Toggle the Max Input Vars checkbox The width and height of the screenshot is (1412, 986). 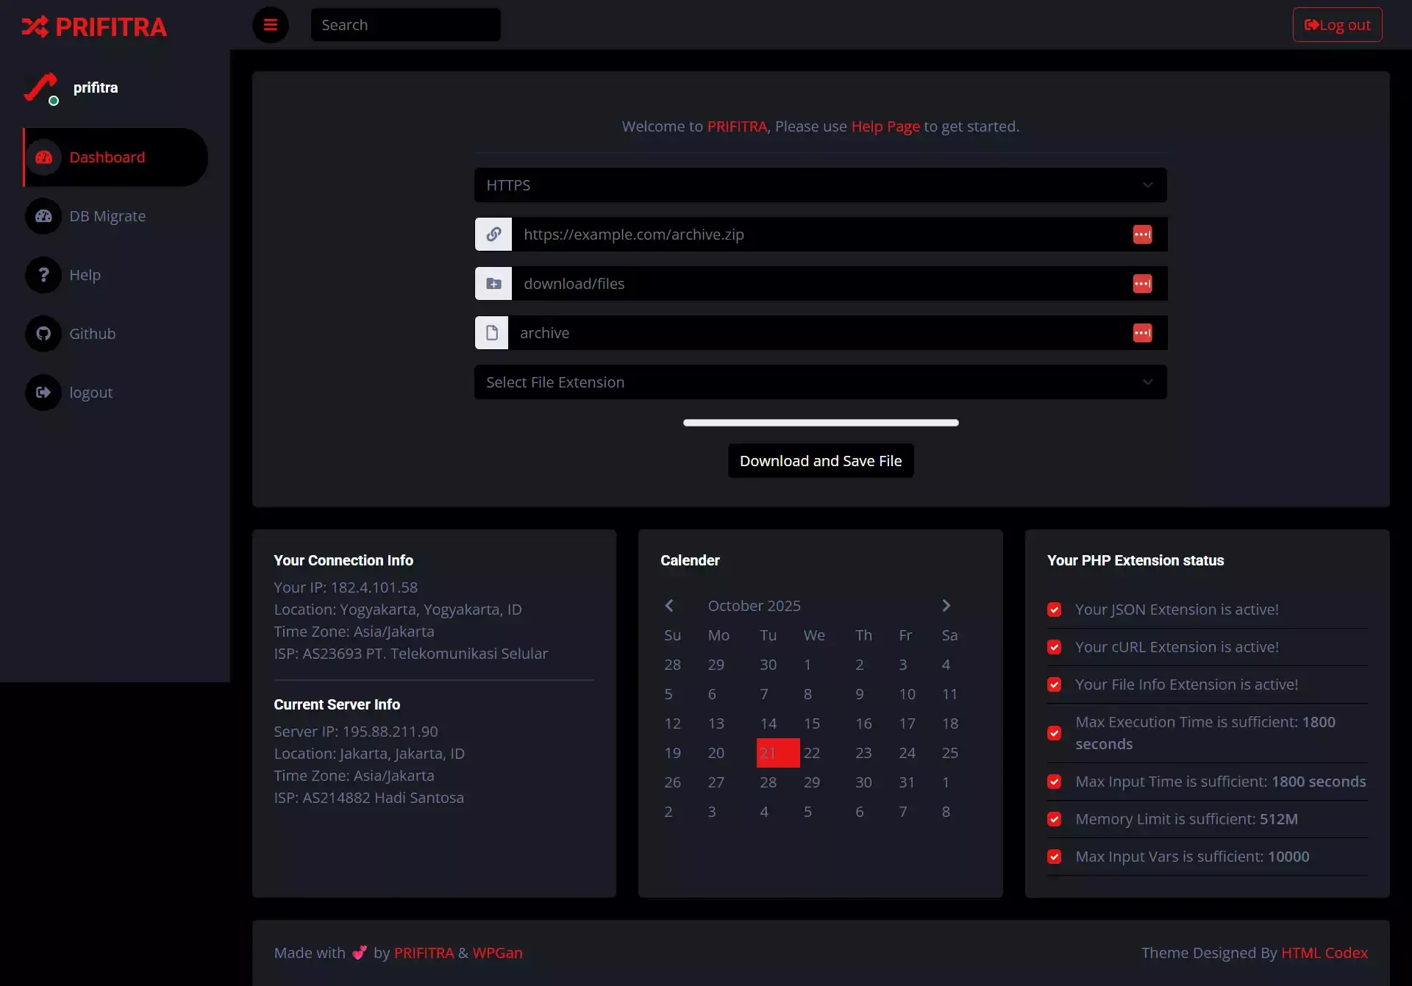coord(1055,857)
